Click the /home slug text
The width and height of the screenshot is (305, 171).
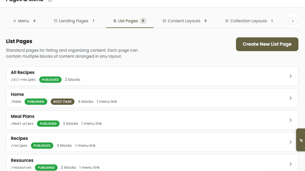[x=16, y=101]
